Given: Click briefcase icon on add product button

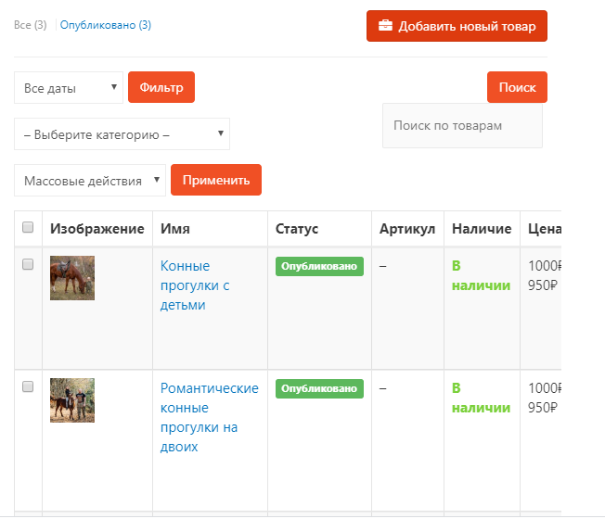Looking at the screenshot, I should (x=385, y=26).
